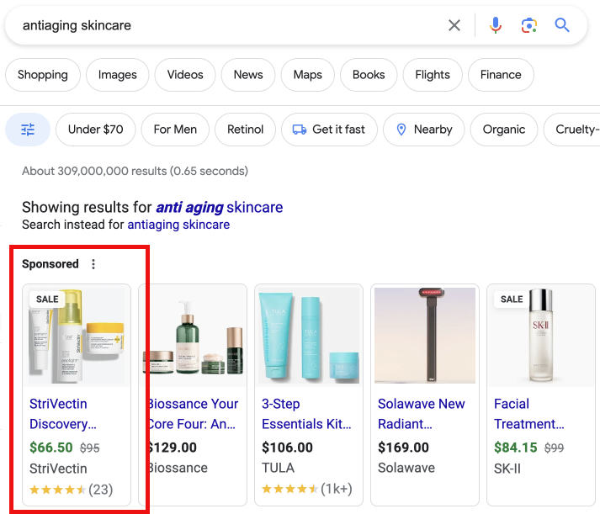Click the delivery truck icon in Get it fast

pyautogui.click(x=300, y=130)
